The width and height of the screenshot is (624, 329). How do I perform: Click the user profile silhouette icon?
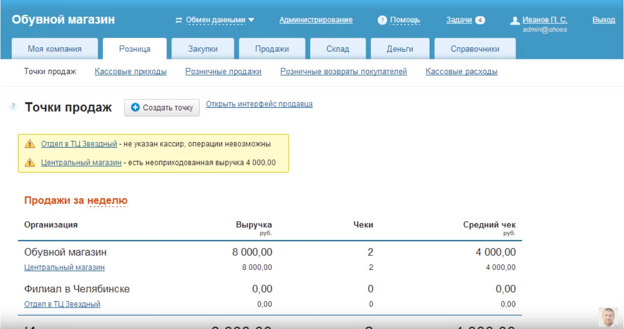pyautogui.click(x=515, y=21)
